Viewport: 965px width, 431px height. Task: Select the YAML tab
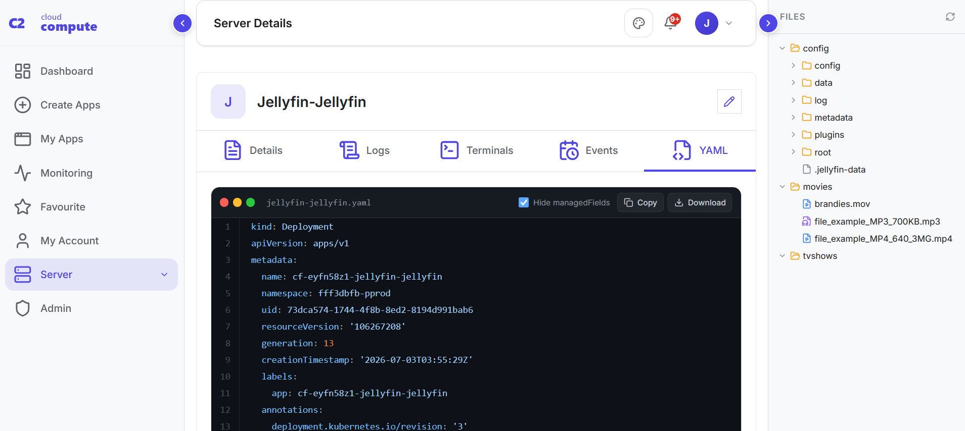pyautogui.click(x=700, y=150)
